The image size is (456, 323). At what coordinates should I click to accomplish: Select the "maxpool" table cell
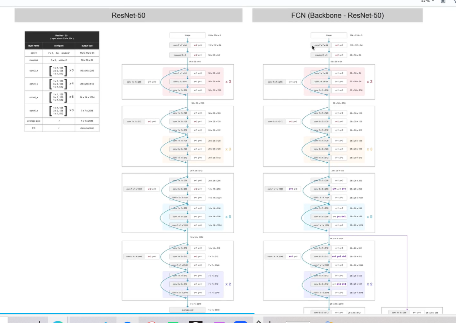coord(34,60)
